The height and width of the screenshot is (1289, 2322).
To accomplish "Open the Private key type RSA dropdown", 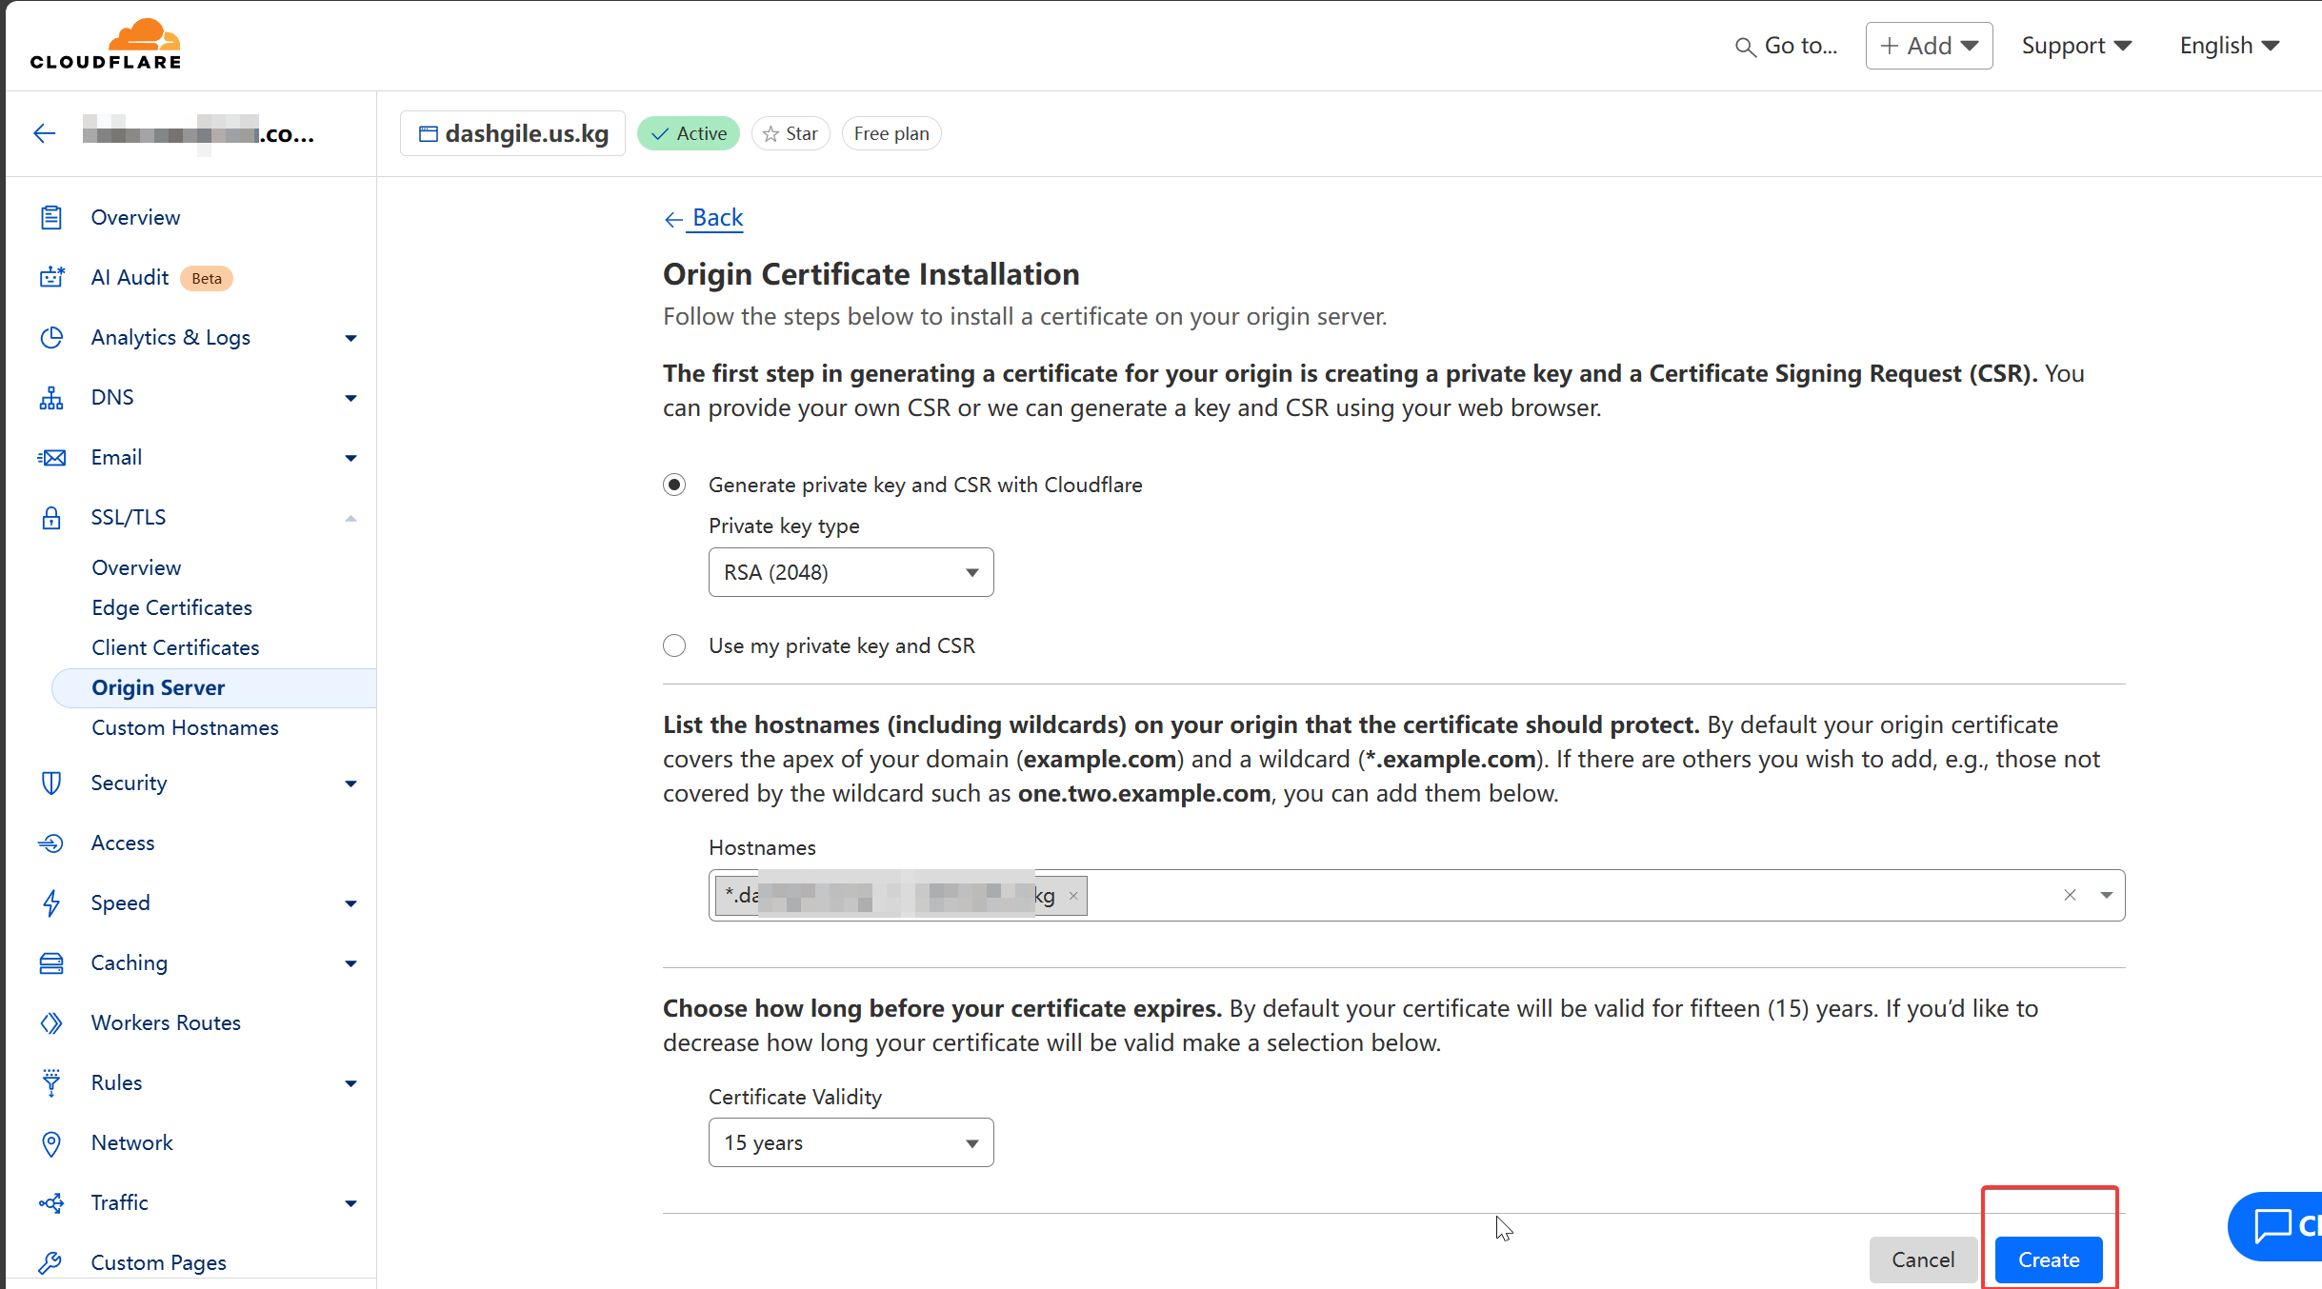I will pyautogui.click(x=851, y=572).
